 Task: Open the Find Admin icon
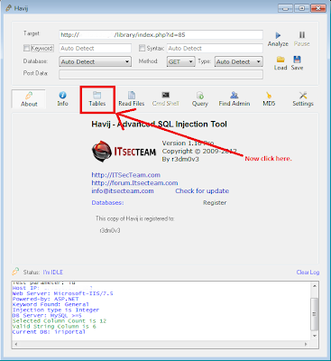click(x=234, y=95)
